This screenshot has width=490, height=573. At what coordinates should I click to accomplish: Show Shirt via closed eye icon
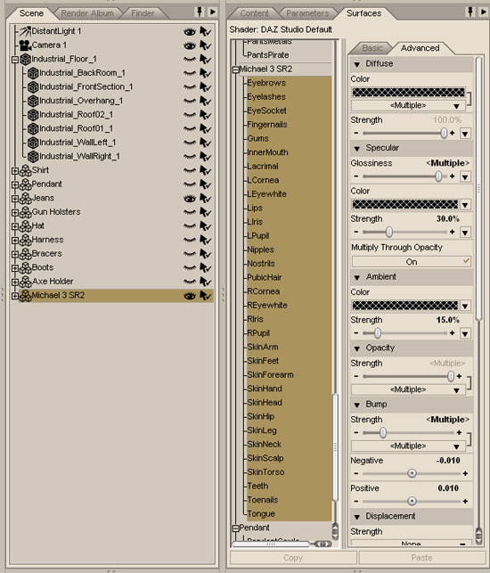pos(190,171)
